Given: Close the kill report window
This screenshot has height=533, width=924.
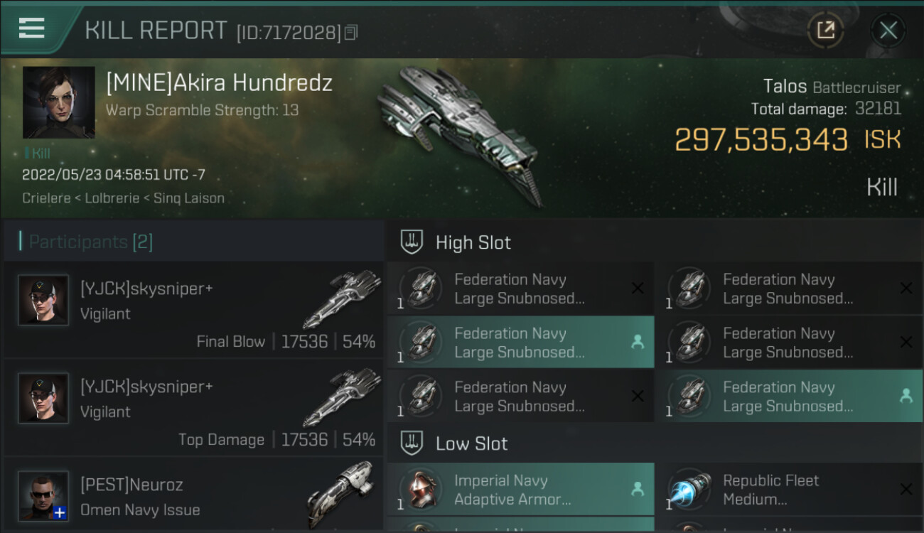Looking at the screenshot, I should point(888,30).
